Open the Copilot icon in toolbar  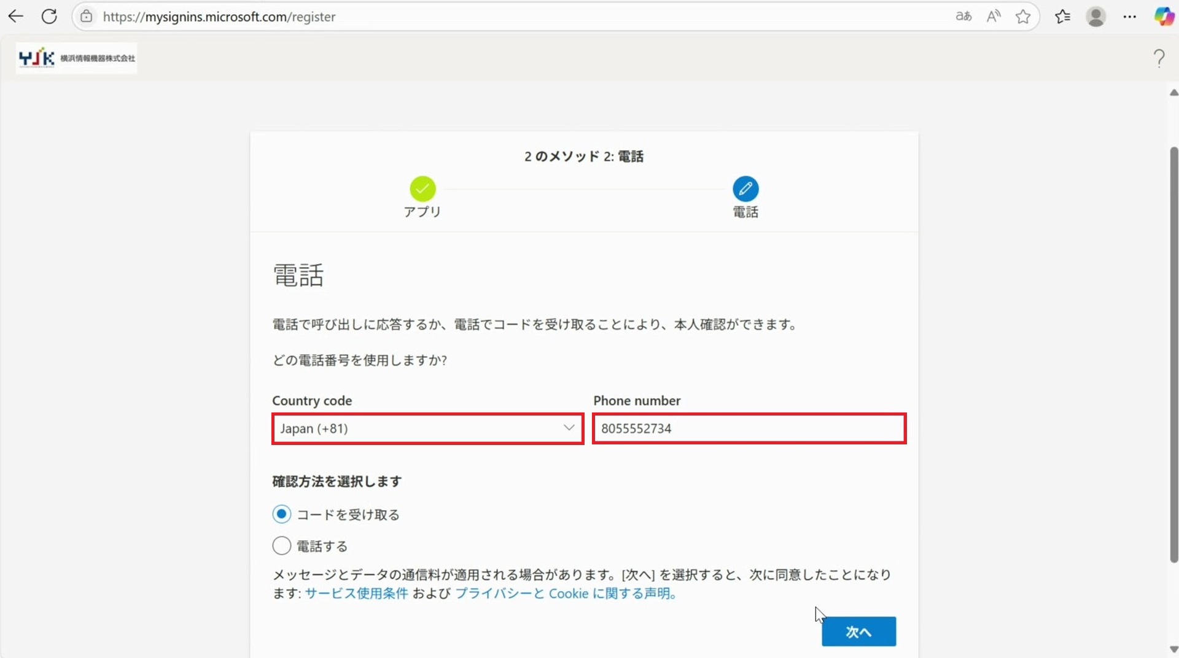click(x=1164, y=17)
